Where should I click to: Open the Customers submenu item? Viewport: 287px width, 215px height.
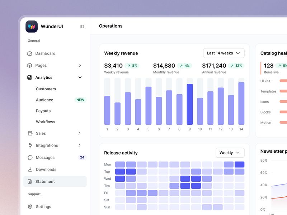46,89
